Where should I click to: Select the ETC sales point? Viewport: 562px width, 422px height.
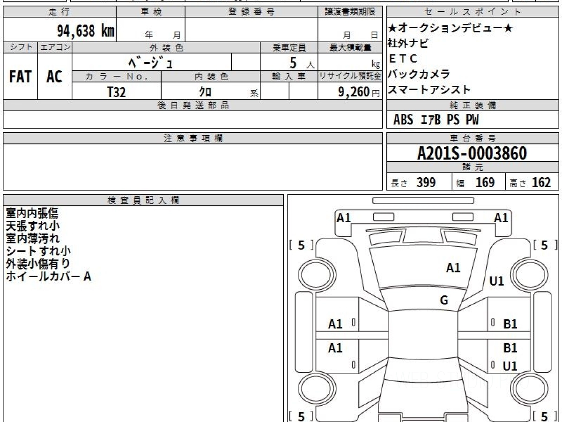[403, 59]
